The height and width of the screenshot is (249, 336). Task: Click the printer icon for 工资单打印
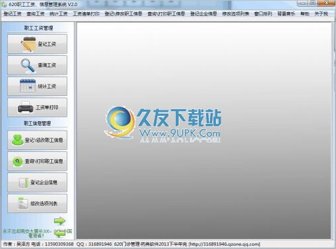pos(25,107)
